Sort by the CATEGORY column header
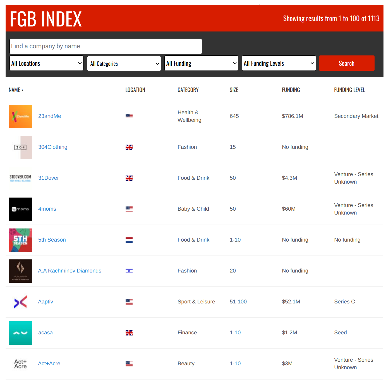 (188, 90)
